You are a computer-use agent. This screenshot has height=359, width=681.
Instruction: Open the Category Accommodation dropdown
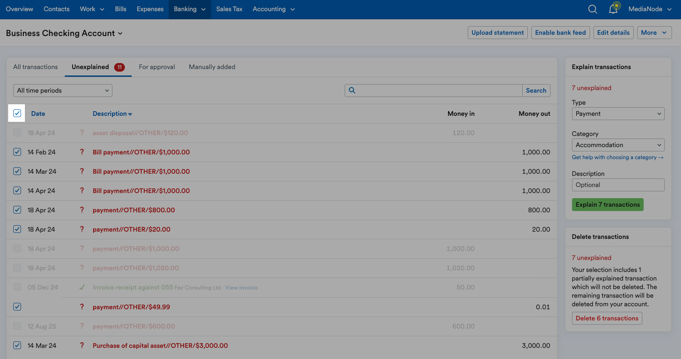pyautogui.click(x=618, y=145)
